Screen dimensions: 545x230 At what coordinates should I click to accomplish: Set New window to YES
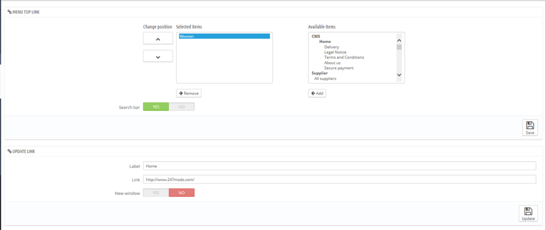click(x=156, y=193)
